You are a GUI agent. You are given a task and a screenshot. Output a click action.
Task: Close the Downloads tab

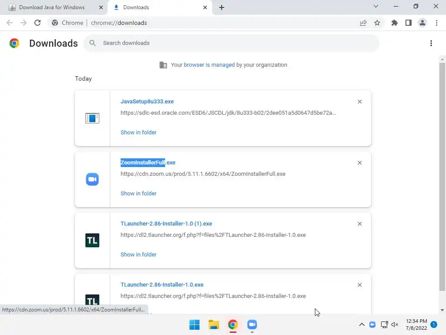pyautogui.click(x=205, y=7)
